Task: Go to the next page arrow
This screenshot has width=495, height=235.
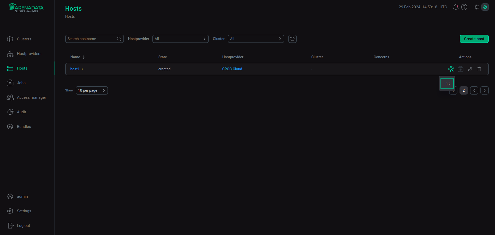Action: click(485, 90)
